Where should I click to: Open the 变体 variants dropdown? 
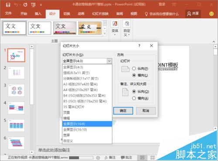click(x=115, y=28)
